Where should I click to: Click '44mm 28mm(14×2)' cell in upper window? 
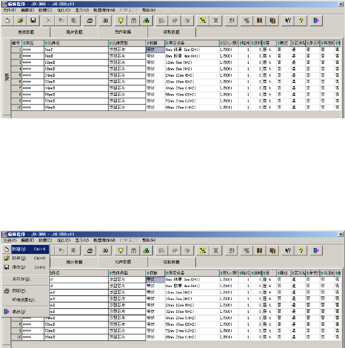[x=192, y=88]
